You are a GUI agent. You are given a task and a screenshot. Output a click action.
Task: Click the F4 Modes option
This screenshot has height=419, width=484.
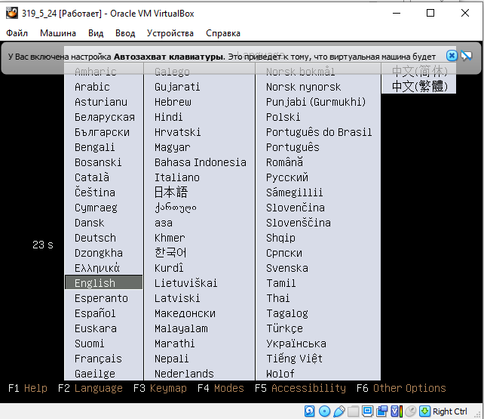[x=221, y=388]
